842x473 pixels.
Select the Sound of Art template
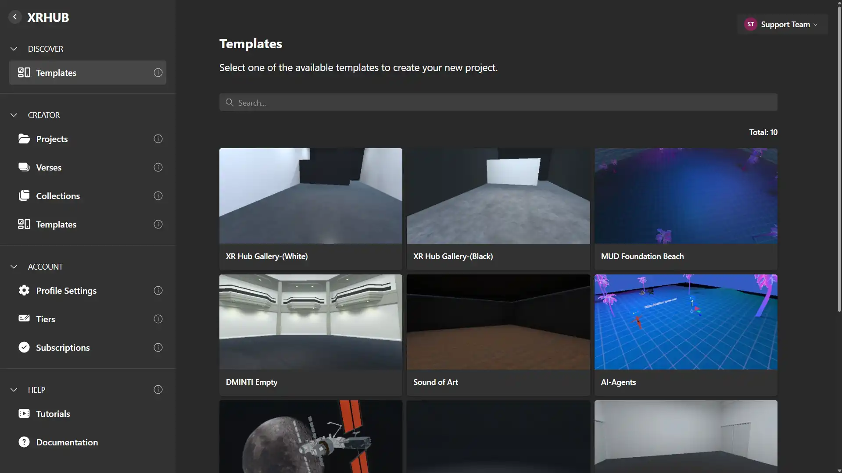tap(498, 335)
